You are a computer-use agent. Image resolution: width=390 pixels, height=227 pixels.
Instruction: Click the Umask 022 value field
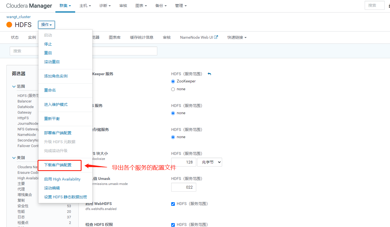[x=184, y=187]
